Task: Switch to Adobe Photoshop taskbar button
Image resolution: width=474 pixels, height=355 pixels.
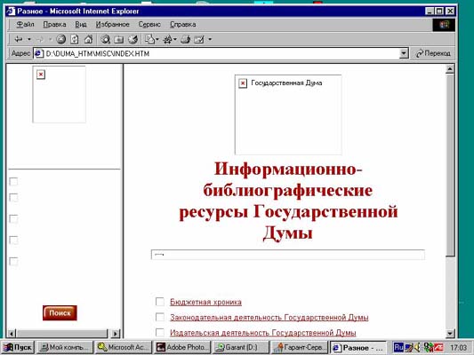Action: pos(181,348)
